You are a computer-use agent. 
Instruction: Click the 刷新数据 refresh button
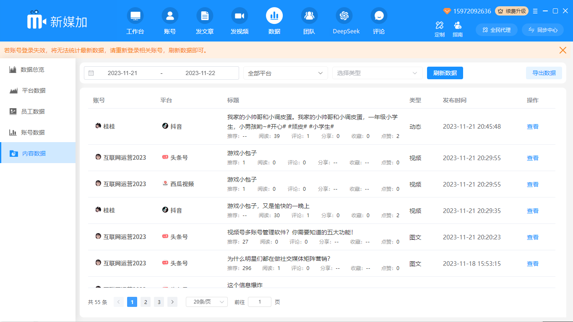point(445,73)
